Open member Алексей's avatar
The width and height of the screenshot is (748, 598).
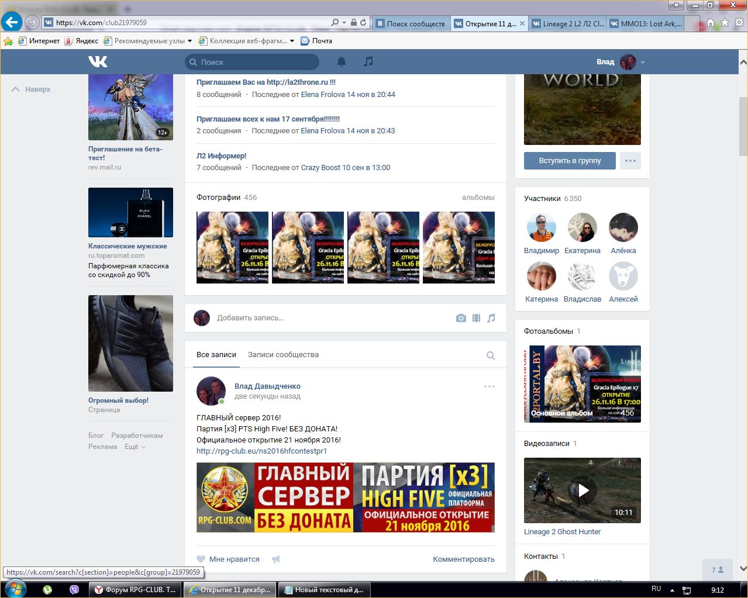click(x=623, y=276)
